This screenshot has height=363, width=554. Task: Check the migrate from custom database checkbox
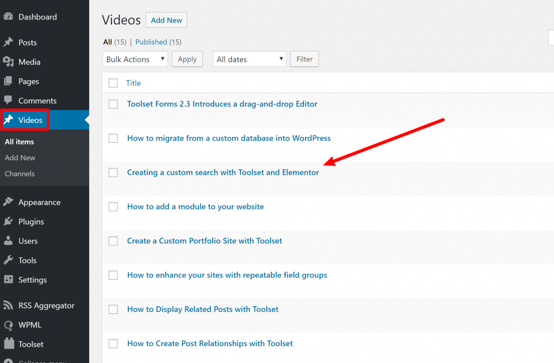(113, 138)
